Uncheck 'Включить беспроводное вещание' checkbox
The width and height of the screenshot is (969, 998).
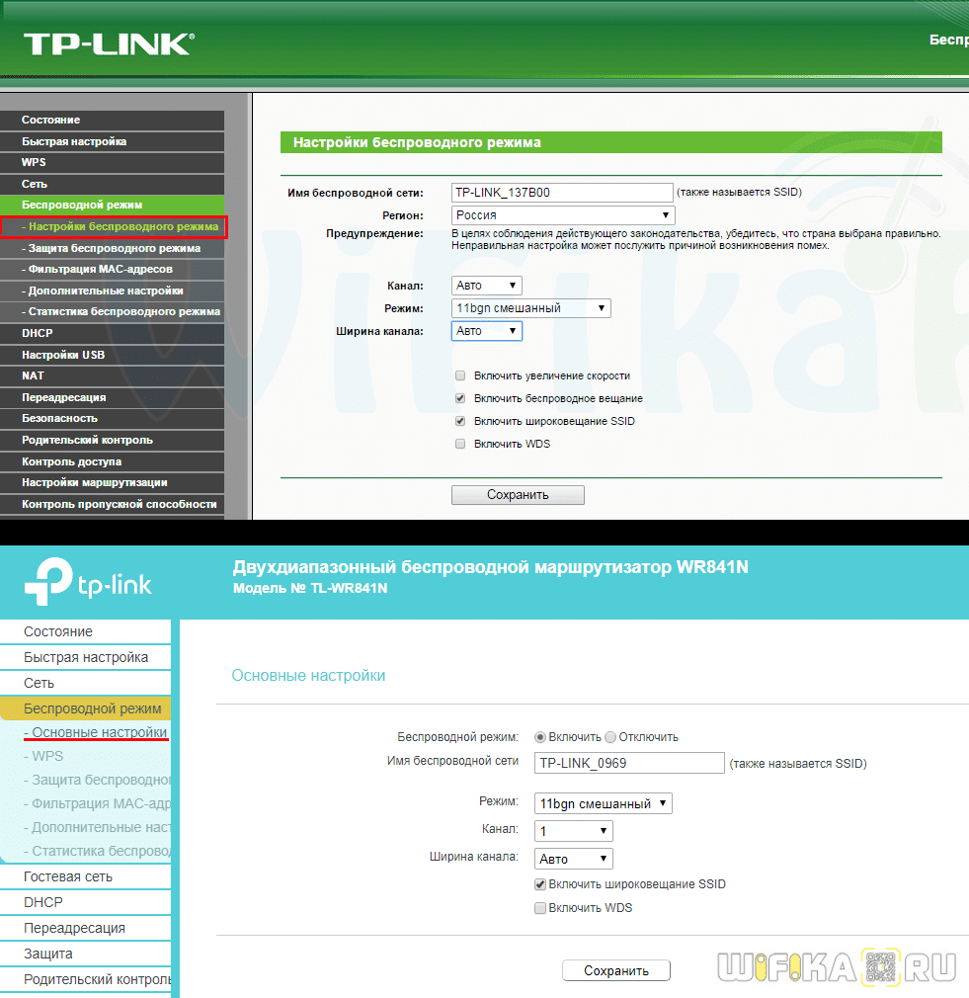[460, 398]
